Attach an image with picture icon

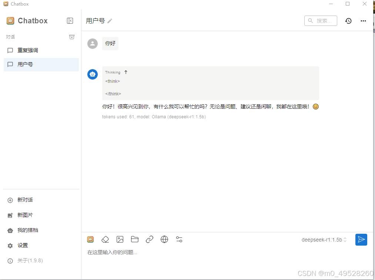pos(120,239)
